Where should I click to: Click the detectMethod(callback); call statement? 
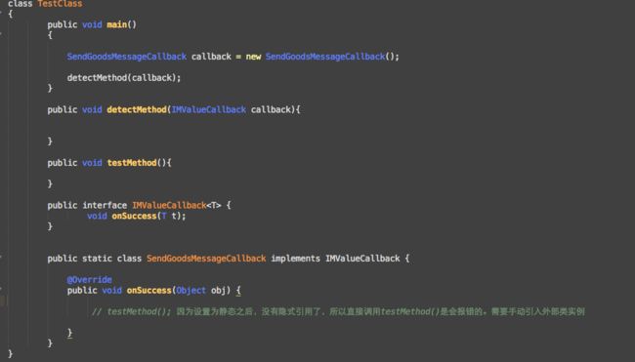[124, 78]
